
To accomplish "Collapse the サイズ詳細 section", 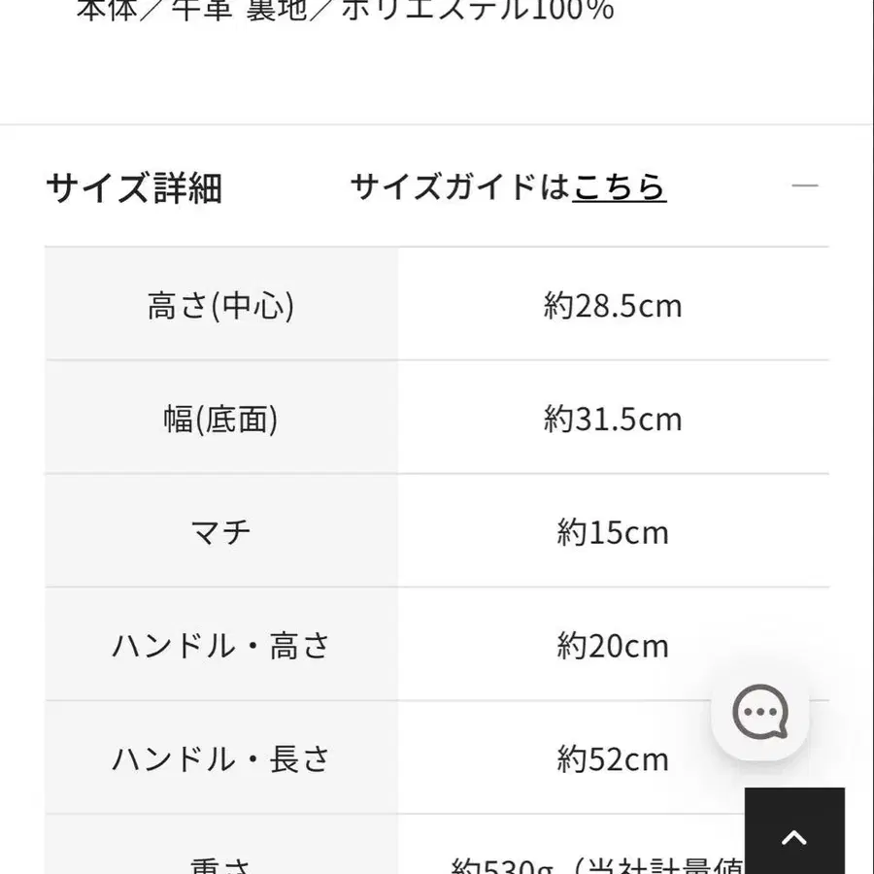I will [x=805, y=185].
